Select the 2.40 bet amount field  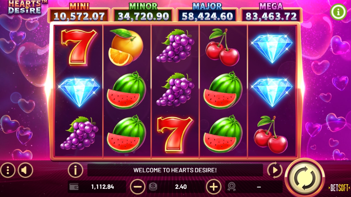[181, 187]
